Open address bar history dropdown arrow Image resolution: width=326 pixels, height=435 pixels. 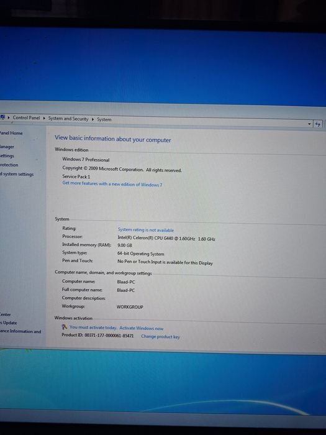[309, 124]
